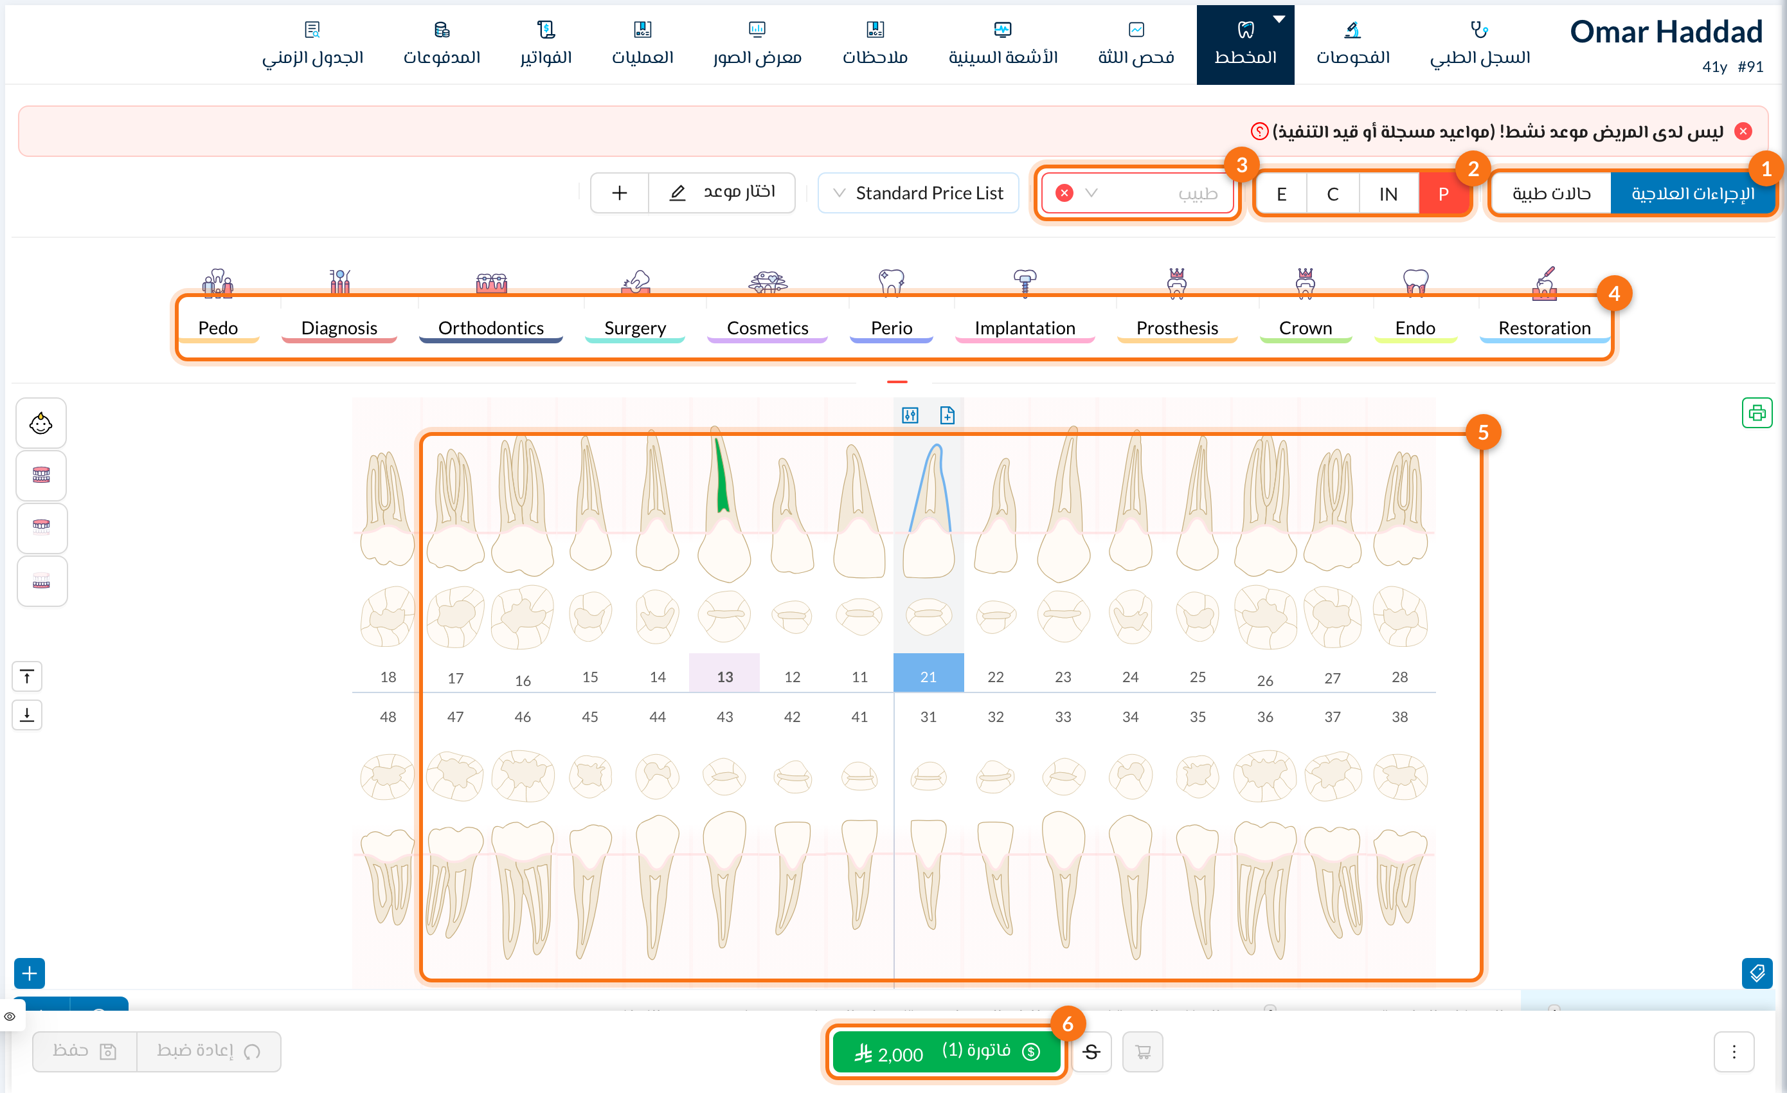Click the eye icon at bottom left

[10, 1016]
